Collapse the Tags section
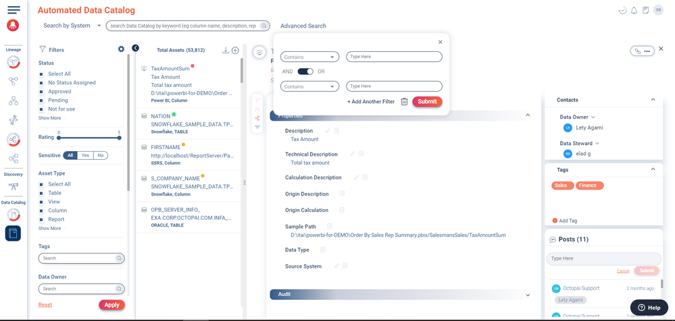The image size is (675, 321). click(653, 169)
